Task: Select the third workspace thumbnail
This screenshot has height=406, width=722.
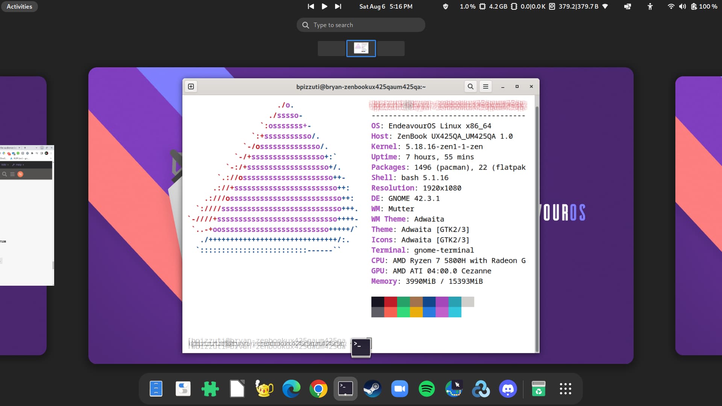Action: coord(391,48)
